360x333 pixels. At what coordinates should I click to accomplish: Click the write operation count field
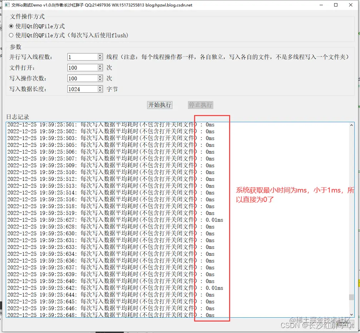pyautogui.click(x=83, y=78)
